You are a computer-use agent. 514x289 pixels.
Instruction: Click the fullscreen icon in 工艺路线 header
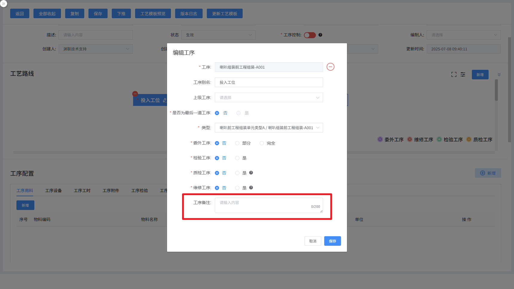coord(454,75)
